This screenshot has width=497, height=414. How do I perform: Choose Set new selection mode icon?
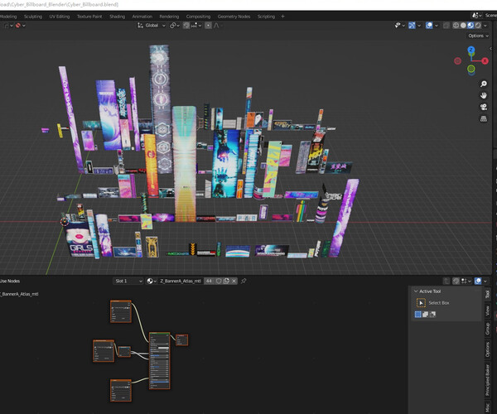pos(418,314)
